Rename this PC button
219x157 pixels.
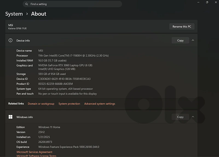click(x=182, y=27)
